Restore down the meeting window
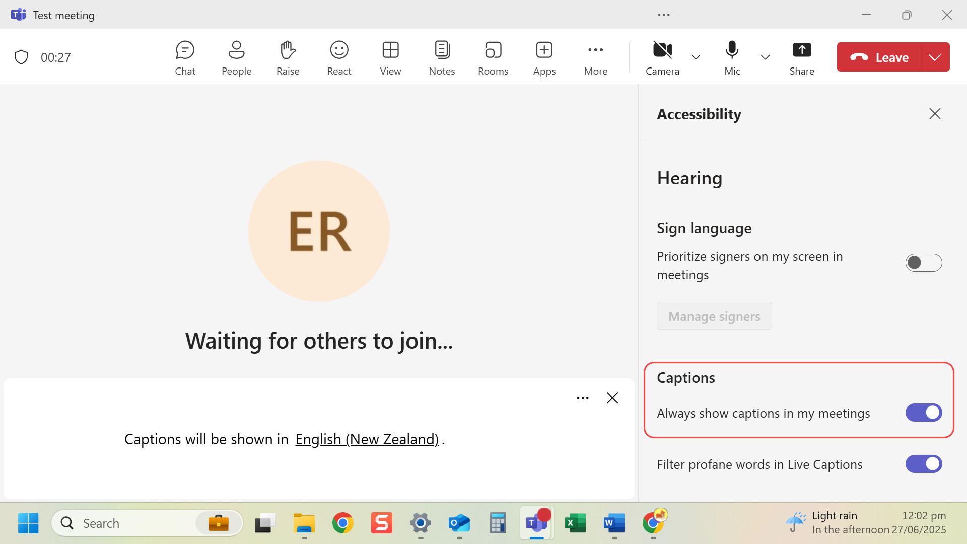This screenshot has height=544, width=967. pyautogui.click(x=907, y=15)
